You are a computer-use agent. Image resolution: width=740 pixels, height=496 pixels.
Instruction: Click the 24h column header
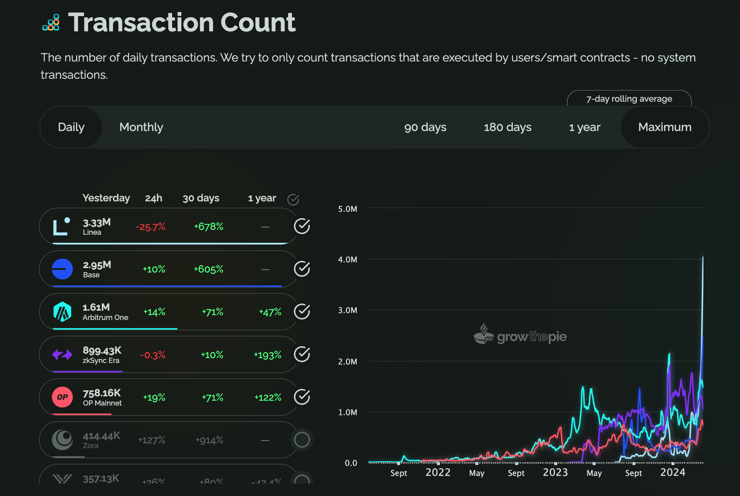154,198
